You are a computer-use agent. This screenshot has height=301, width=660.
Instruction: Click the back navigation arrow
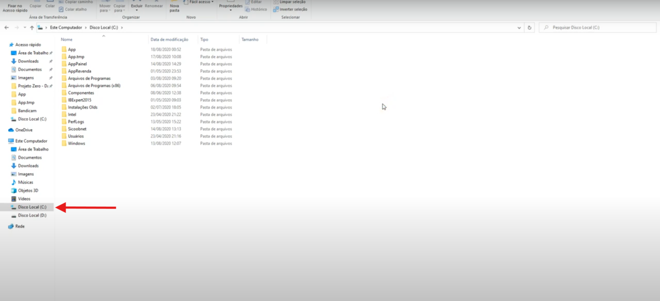click(x=6, y=28)
